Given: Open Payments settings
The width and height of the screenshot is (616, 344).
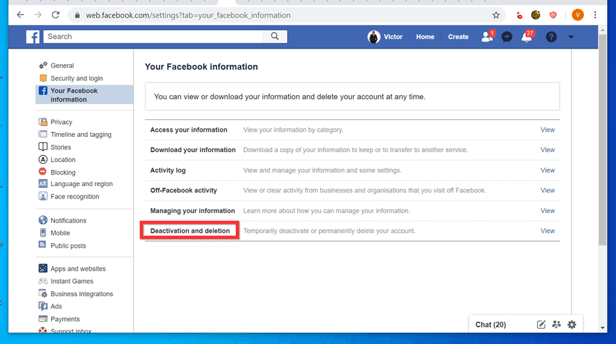Looking at the screenshot, I should coord(66,319).
